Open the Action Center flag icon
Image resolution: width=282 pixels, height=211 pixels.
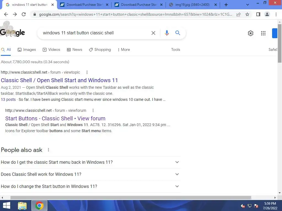pyautogui.click(x=256, y=206)
